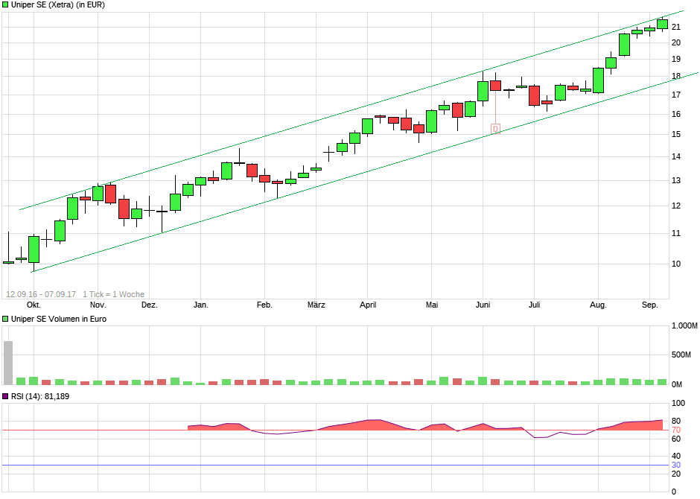Click the "Nov." month label
The height and width of the screenshot is (499, 700).
click(x=98, y=305)
